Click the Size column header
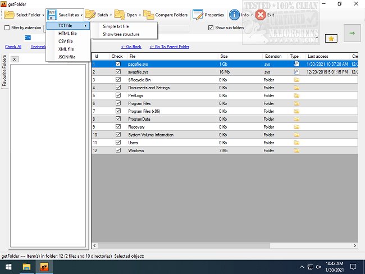The height and width of the screenshot is (274, 365). [x=240, y=56]
